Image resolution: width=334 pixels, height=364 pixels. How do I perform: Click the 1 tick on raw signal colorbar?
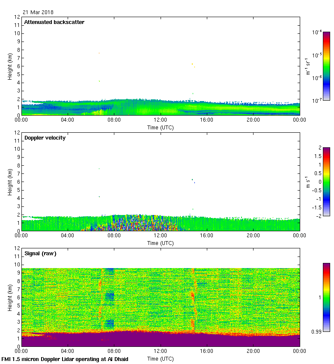[x=320, y=297]
